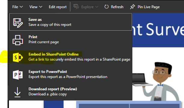Select Save as menu entry
This screenshot has width=184, height=108.
(71, 22)
